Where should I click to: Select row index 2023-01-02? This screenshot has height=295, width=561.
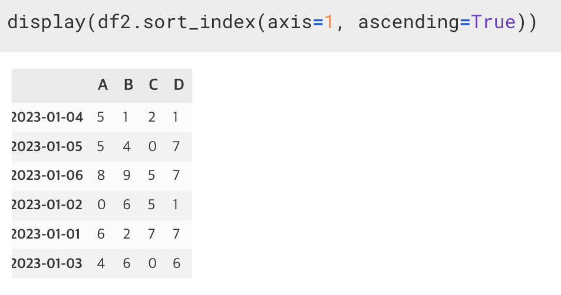pyautogui.click(x=47, y=205)
